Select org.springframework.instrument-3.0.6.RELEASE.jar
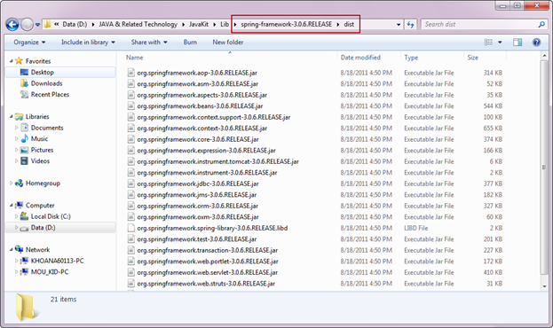Viewport: 553px width, 328px height. pos(207,173)
